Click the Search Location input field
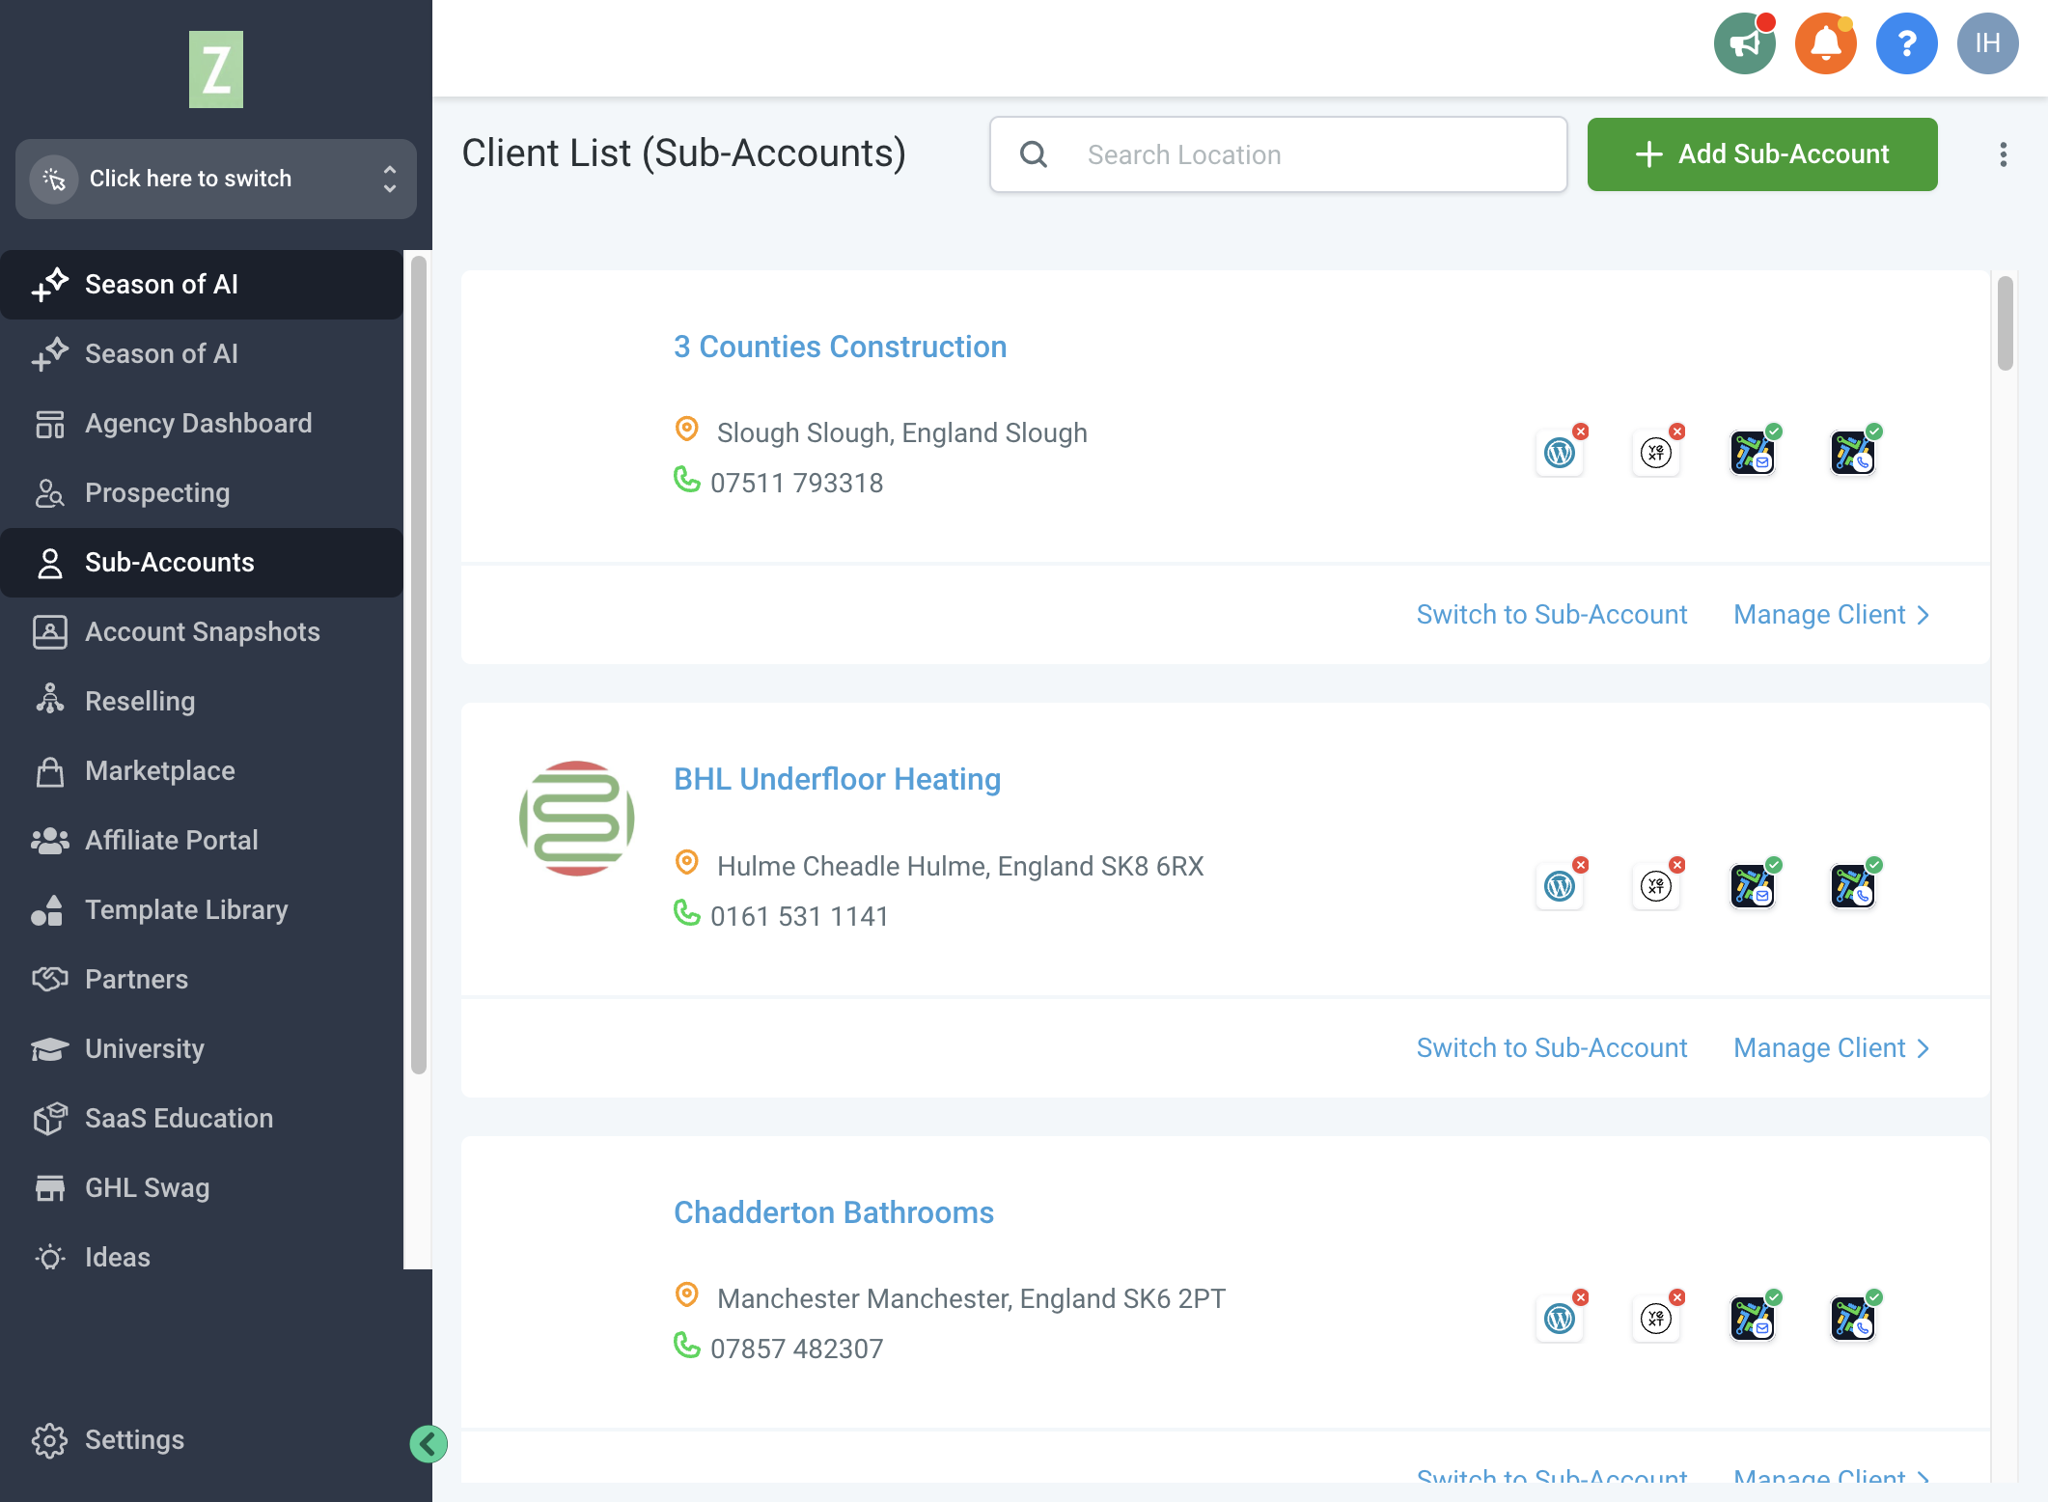Viewport: 2048px width, 1502px height. click(x=1278, y=154)
